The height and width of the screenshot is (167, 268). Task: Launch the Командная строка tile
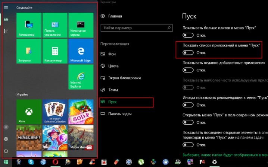click(x=81, y=25)
